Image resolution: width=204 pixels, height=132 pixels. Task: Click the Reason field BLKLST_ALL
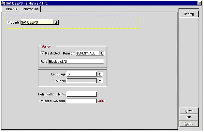coord(87,53)
